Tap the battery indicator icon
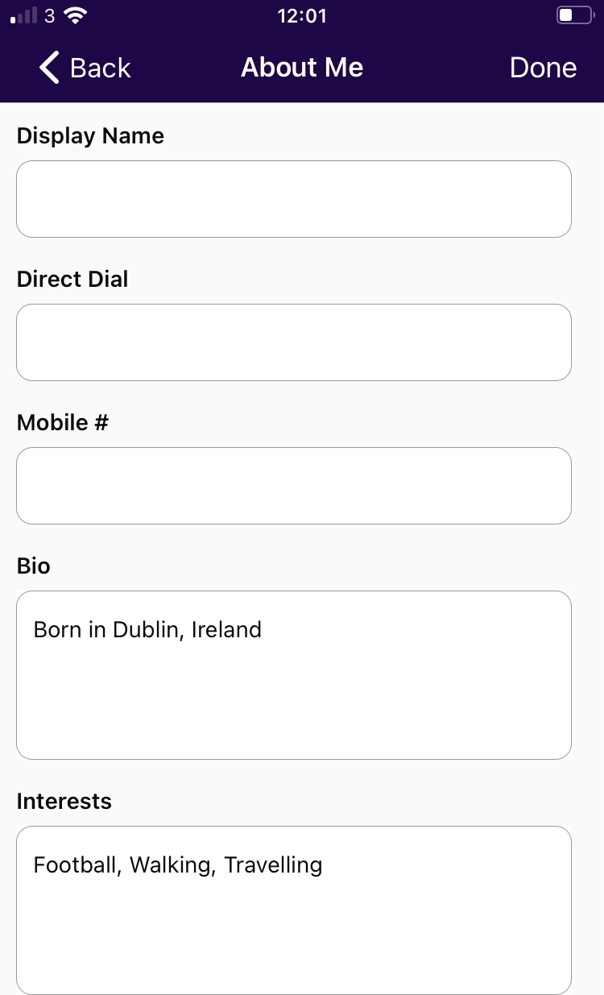Viewport: 604px width, 995px height. coord(574,15)
